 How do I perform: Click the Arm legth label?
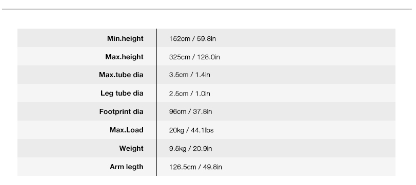coord(126,167)
